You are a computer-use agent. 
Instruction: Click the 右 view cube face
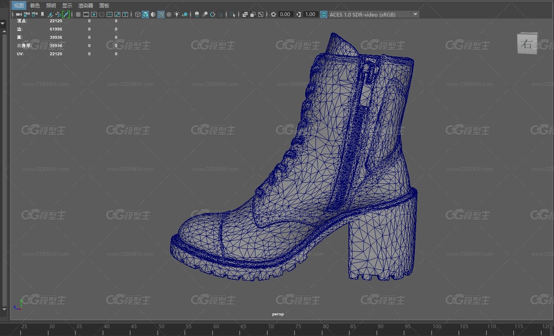click(527, 43)
